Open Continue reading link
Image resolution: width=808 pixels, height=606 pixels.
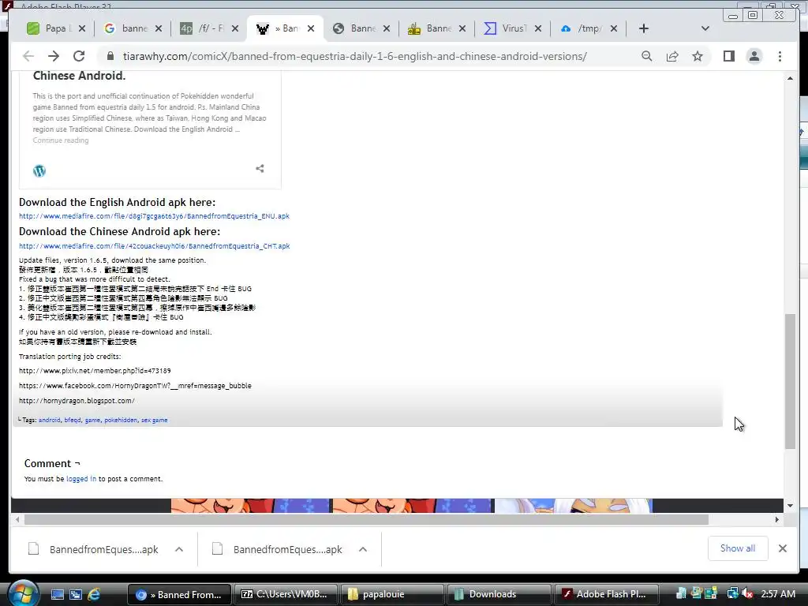(61, 140)
